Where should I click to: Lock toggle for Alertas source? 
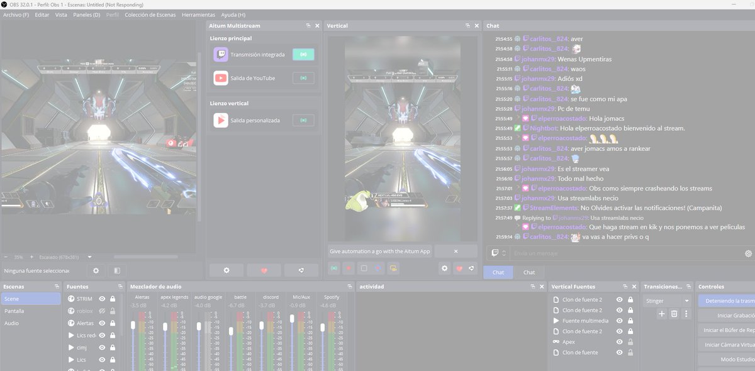pos(113,323)
